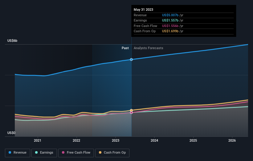
Task: Select the Cash From Op orange data point
Action: [131, 110]
